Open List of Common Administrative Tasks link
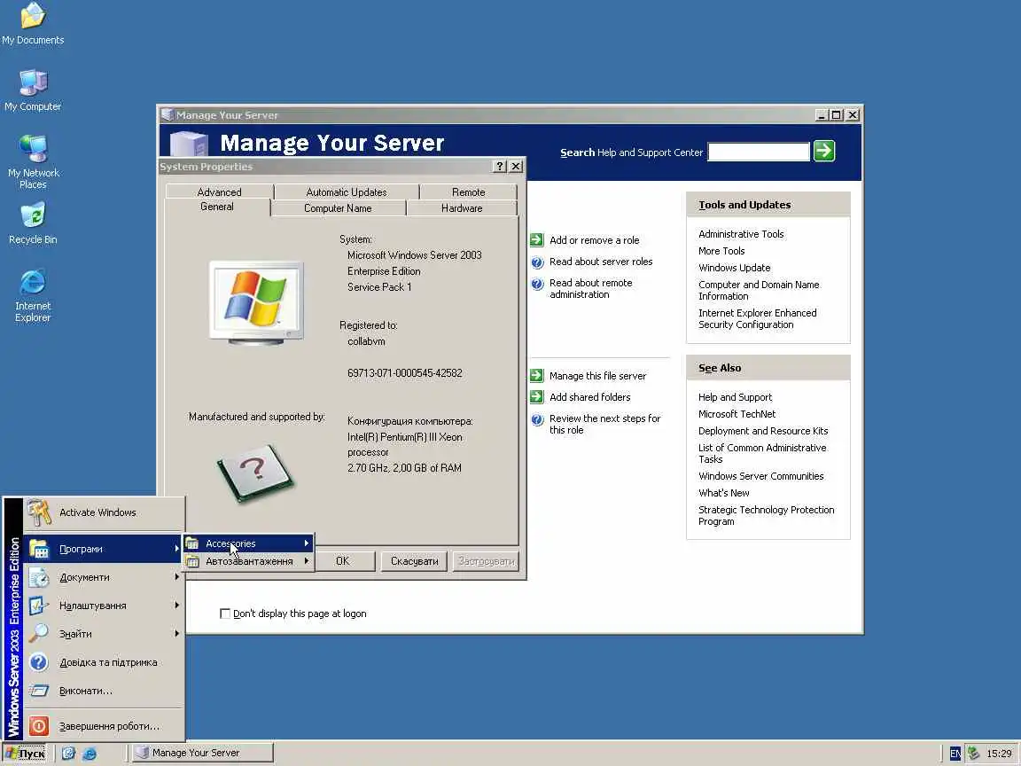 (x=762, y=453)
